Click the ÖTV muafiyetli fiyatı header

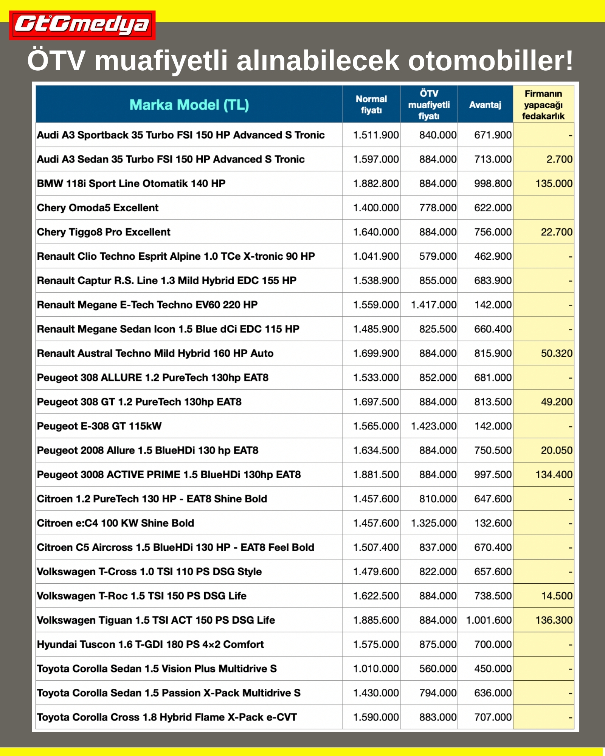(429, 105)
